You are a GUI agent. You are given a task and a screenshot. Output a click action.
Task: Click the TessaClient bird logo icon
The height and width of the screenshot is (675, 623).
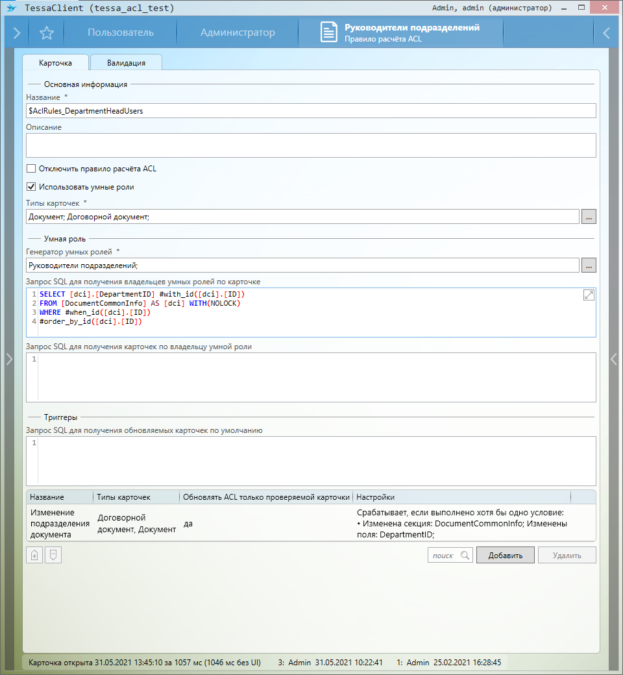[x=11, y=8]
